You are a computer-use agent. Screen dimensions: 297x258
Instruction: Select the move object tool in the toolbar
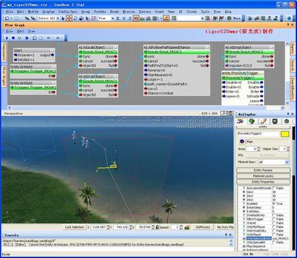pyautogui.click(x=69, y=18)
